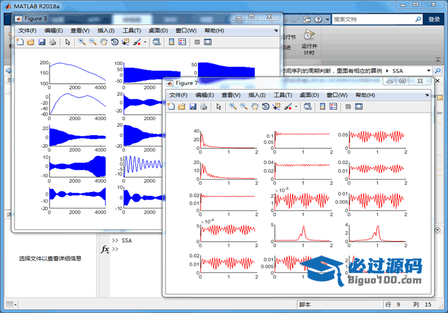Open 工具(T) menu in Figure 3

(x=132, y=31)
